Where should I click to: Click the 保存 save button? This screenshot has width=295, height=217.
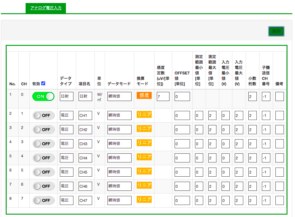276,31
